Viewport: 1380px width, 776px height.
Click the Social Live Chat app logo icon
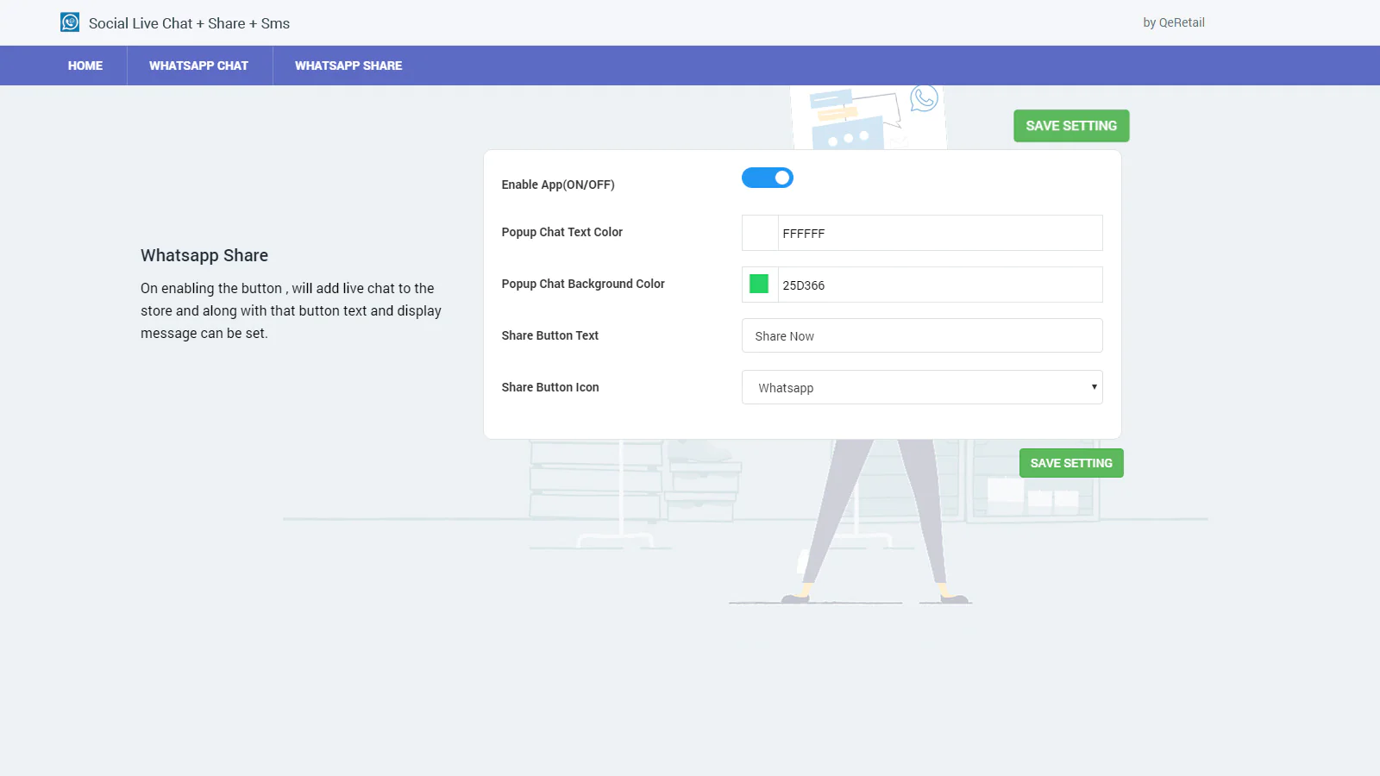point(70,22)
